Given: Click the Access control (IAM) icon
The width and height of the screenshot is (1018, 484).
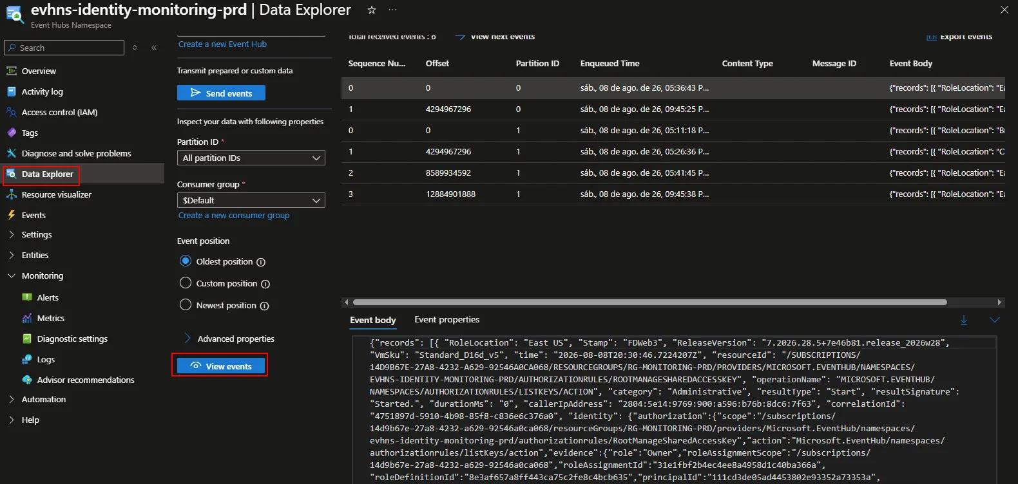Looking at the screenshot, I should click(x=11, y=112).
